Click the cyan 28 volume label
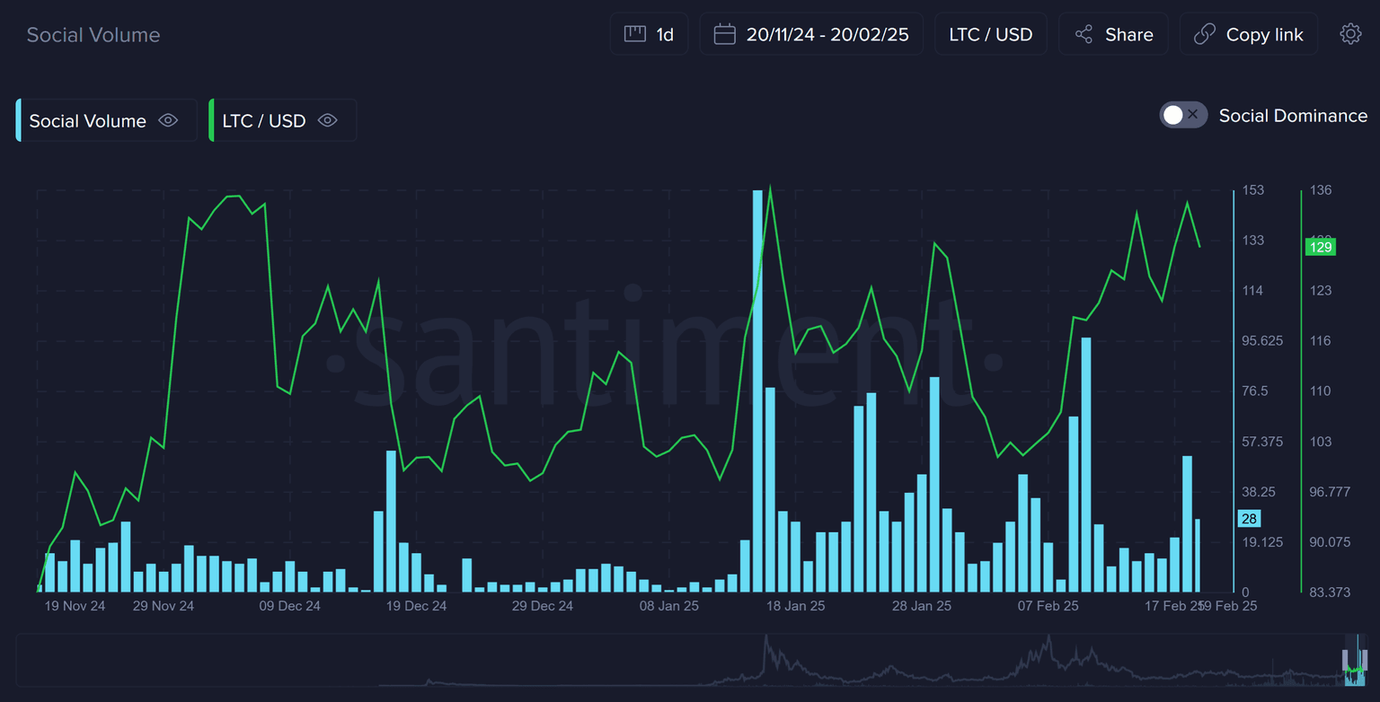 [x=1249, y=518]
